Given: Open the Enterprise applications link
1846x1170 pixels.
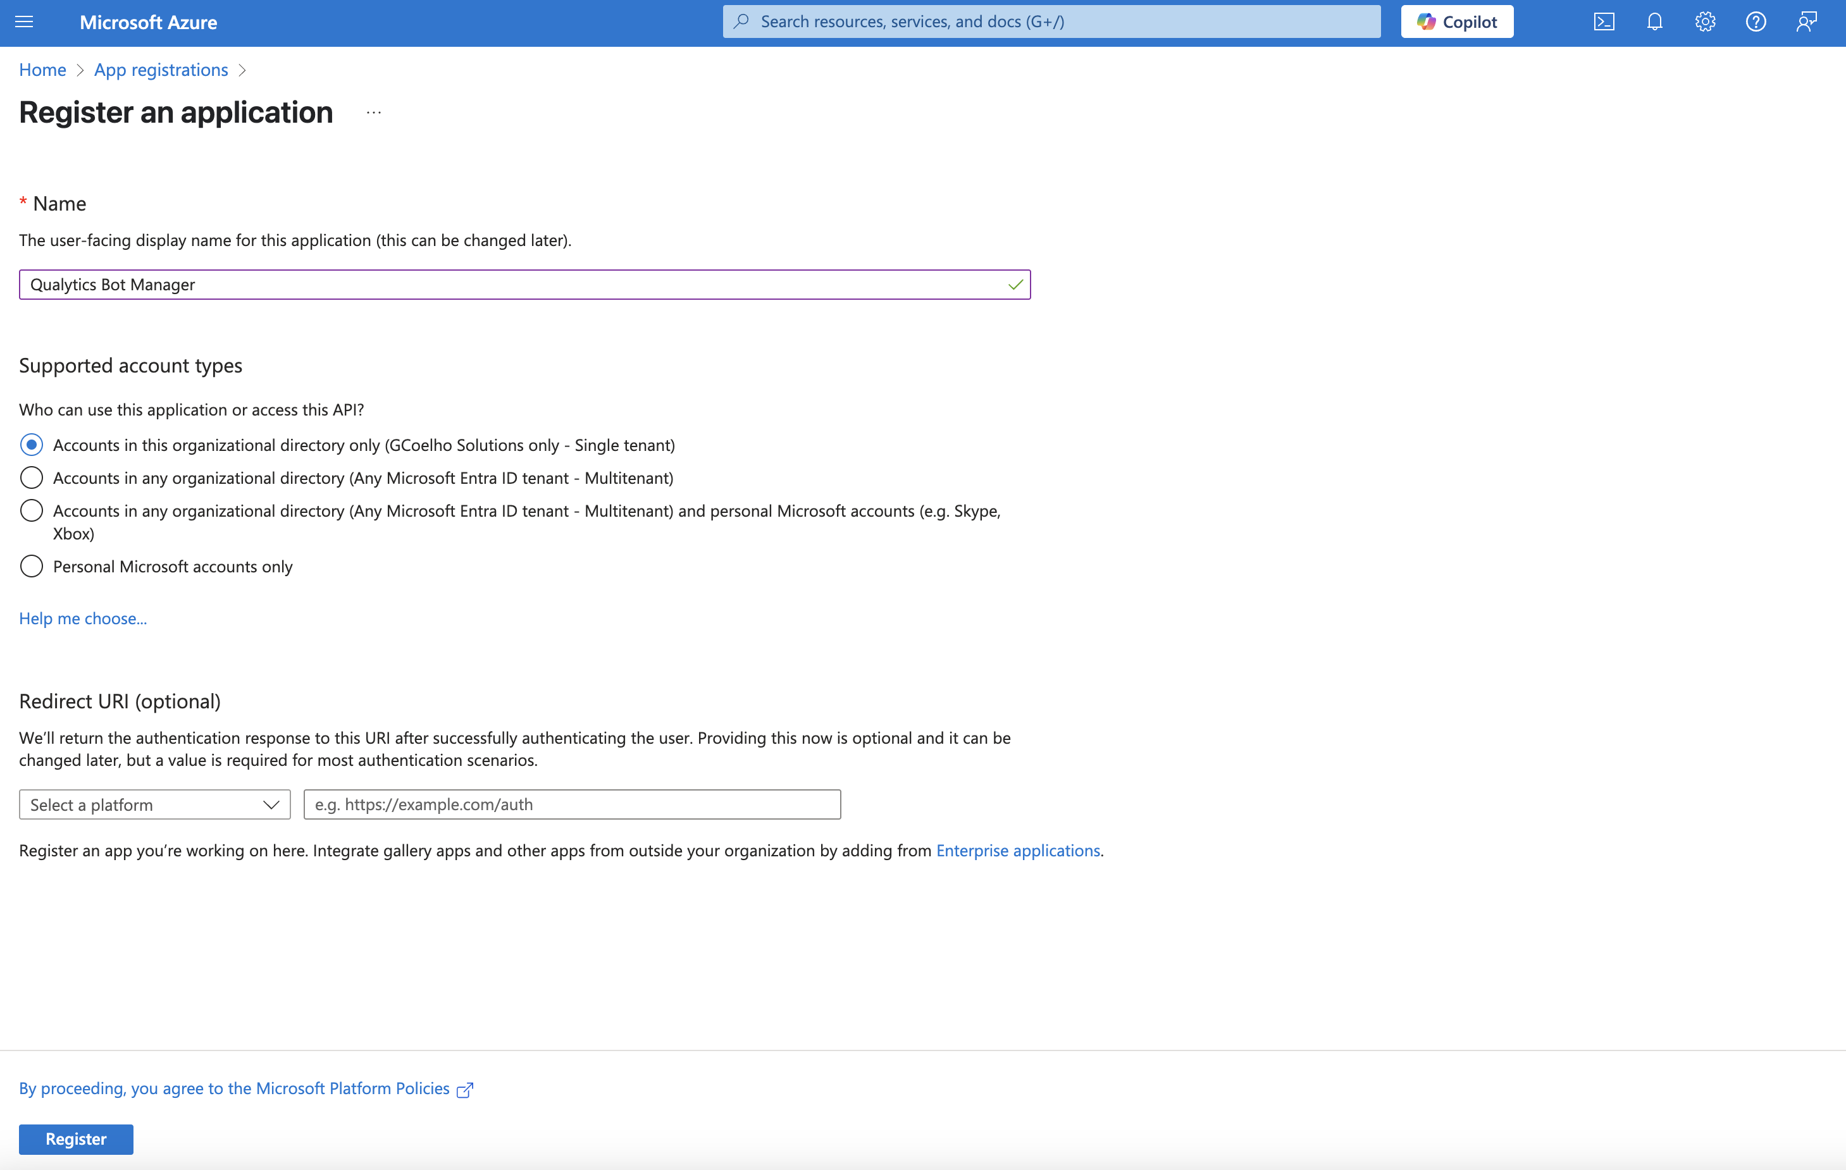Looking at the screenshot, I should point(1018,851).
